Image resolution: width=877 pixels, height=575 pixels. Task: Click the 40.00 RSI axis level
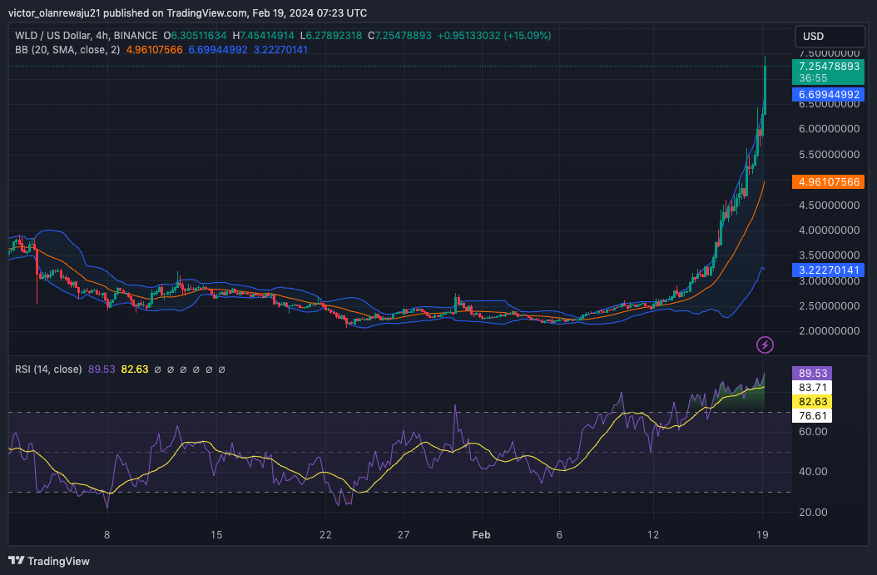813,472
